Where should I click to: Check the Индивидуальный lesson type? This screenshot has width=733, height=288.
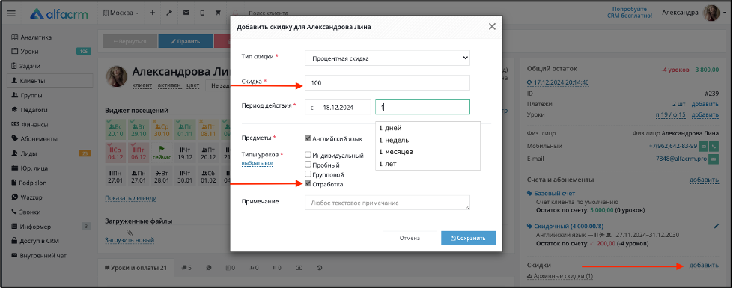click(x=308, y=155)
